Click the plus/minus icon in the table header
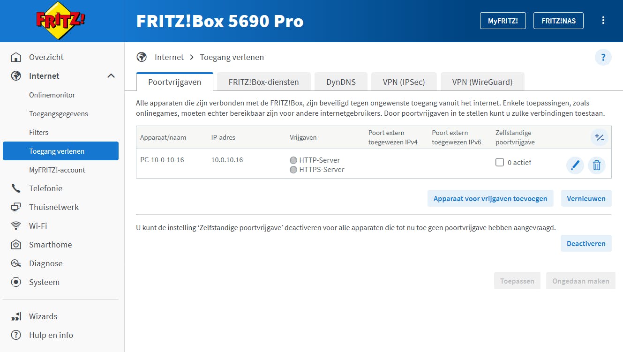Screen dimensions: 623x352 coord(600,137)
